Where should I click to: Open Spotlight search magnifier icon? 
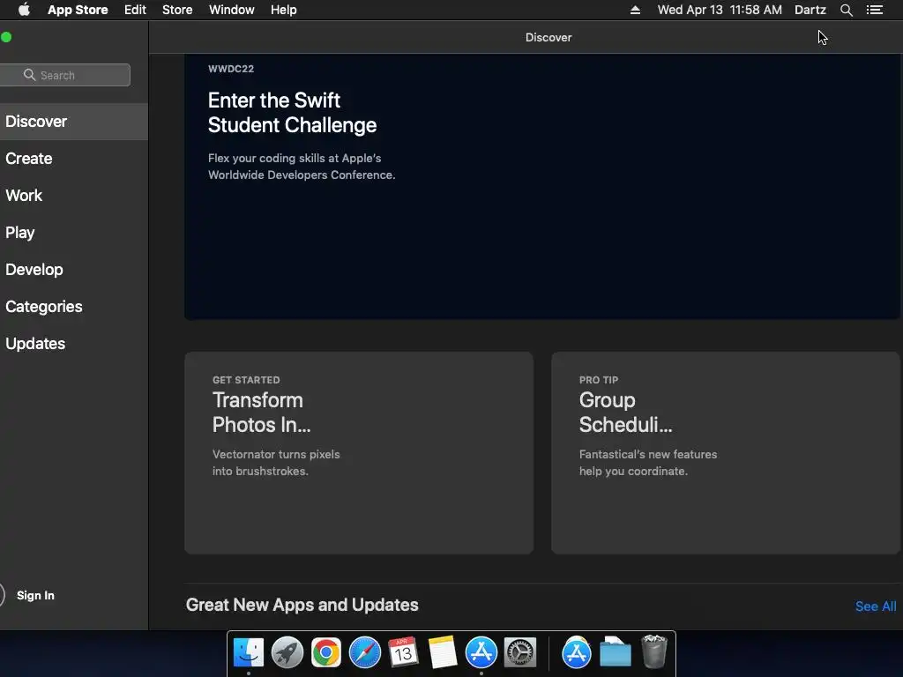[x=846, y=10]
